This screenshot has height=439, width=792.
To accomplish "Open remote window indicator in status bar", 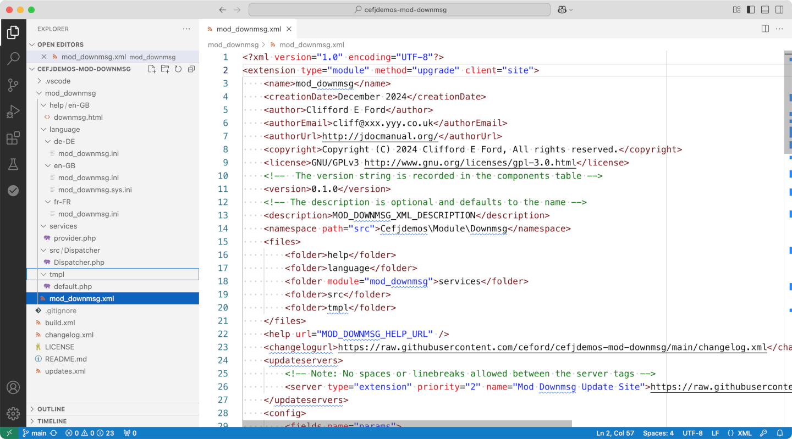I will [9, 433].
